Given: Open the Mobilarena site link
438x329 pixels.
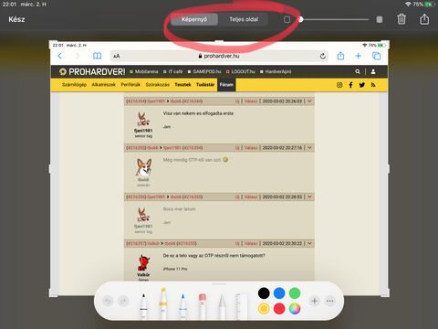Looking at the screenshot, I should [x=144, y=72].
